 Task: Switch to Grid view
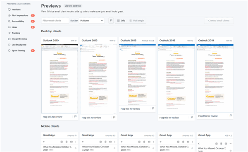click(x=121, y=21)
